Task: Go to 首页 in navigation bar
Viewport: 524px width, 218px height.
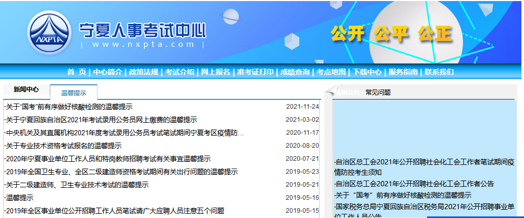Action: click(x=77, y=72)
